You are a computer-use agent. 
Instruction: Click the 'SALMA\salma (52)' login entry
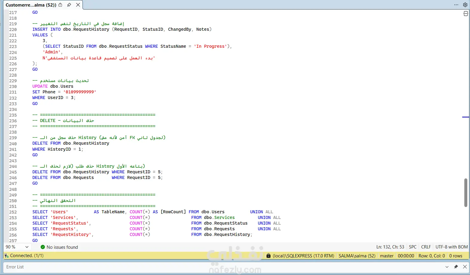coord(357,256)
